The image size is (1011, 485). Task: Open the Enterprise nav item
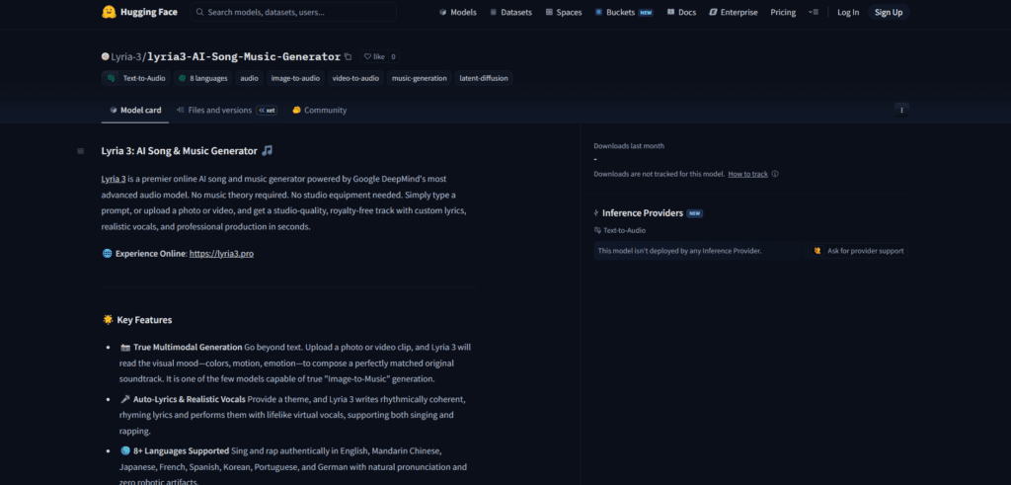pos(734,12)
